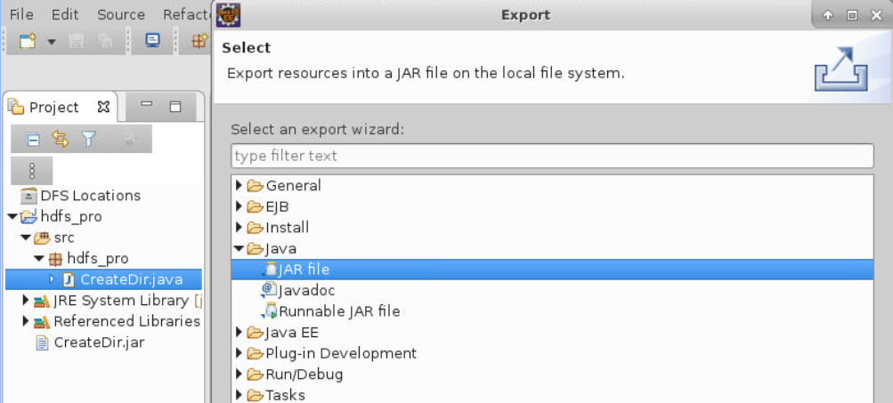Select CreateDir.jar in the project tree
This screenshot has width=893, height=403.
tap(99, 343)
